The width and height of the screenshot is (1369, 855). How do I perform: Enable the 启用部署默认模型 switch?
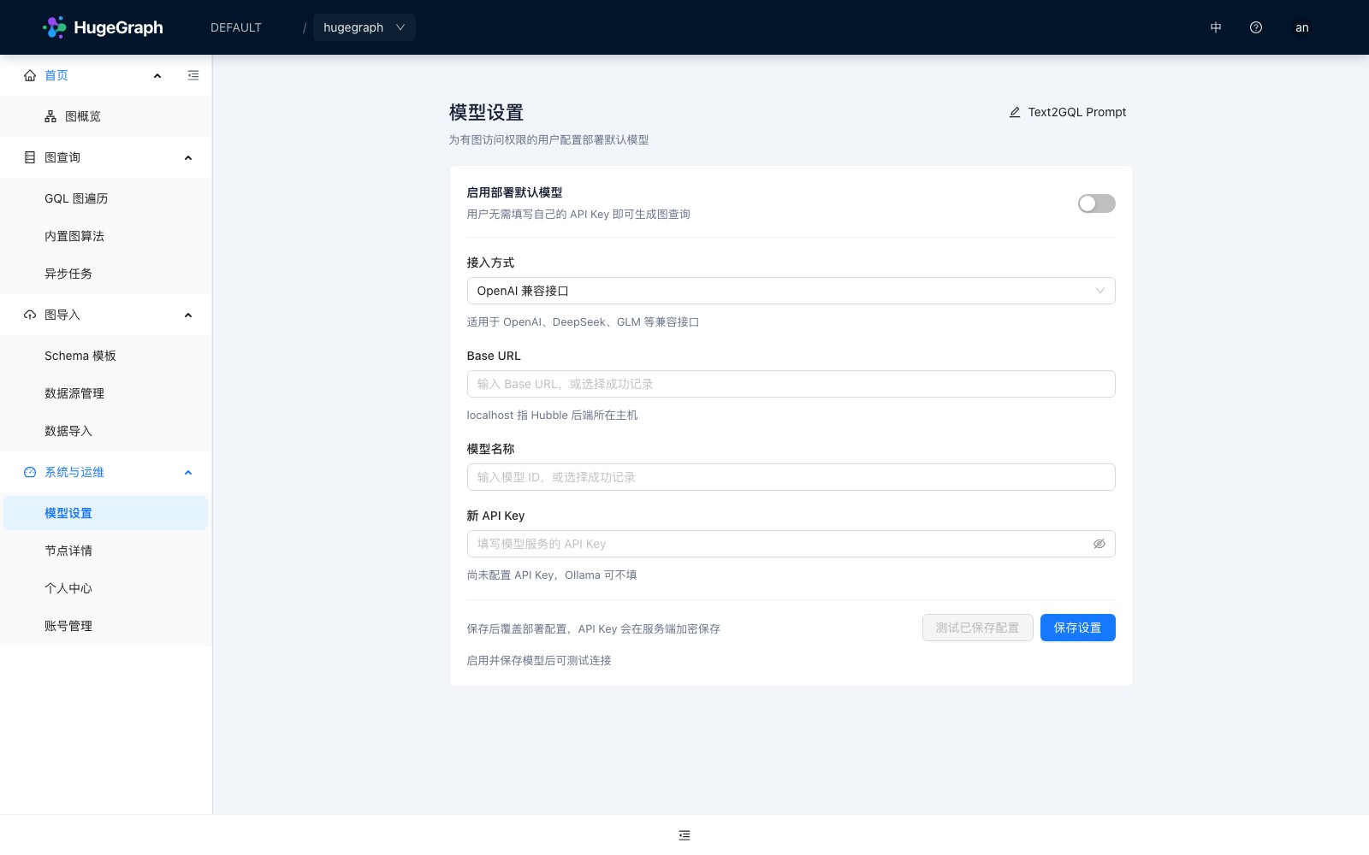pos(1097,203)
